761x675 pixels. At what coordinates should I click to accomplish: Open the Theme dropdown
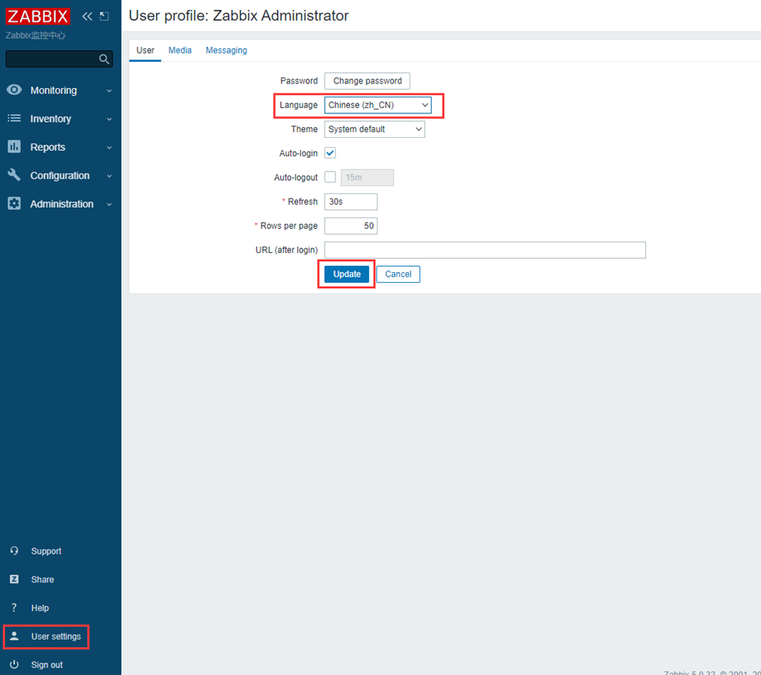[374, 129]
